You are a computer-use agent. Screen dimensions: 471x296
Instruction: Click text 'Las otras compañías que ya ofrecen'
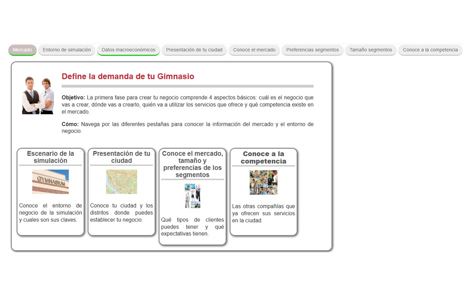264,213
